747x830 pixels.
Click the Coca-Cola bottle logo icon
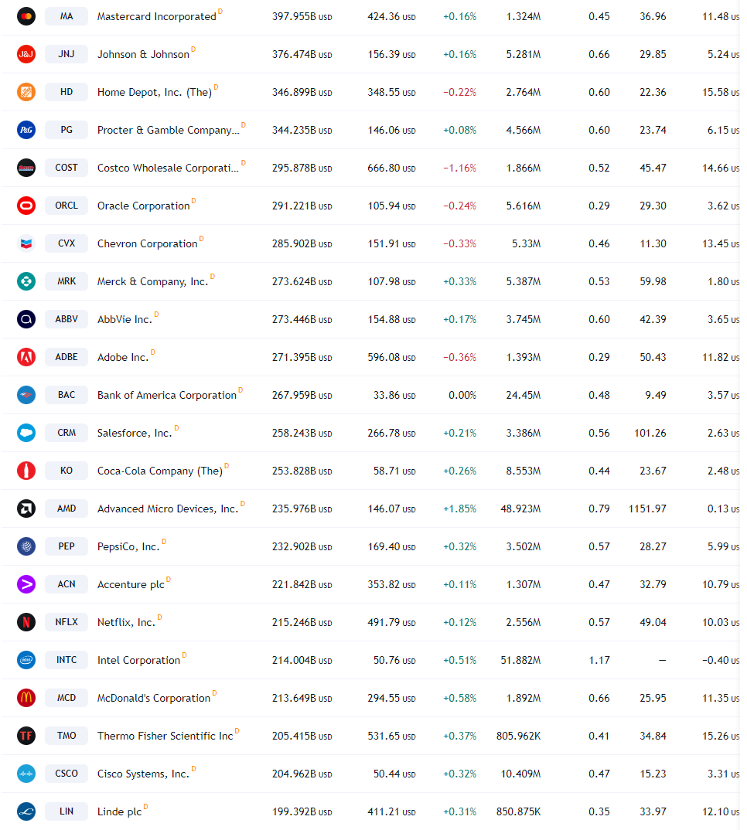pos(26,471)
